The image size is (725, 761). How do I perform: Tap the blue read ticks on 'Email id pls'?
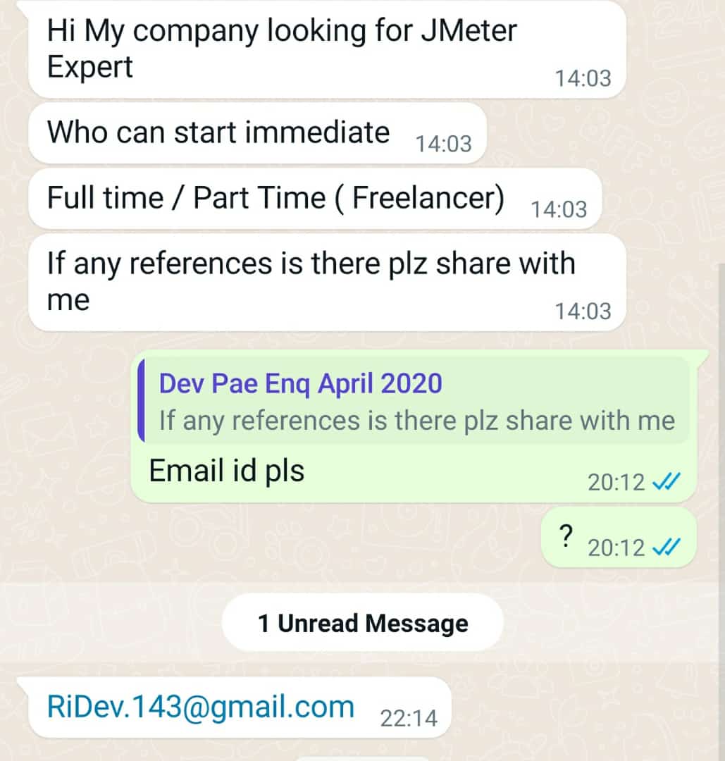point(667,481)
